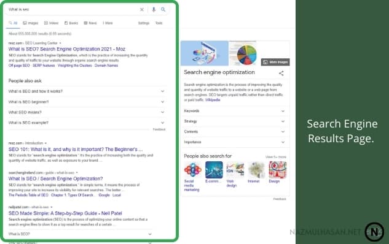This screenshot has width=389, height=244.
Task: Switch to the Books tab
Action: coord(71,23)
